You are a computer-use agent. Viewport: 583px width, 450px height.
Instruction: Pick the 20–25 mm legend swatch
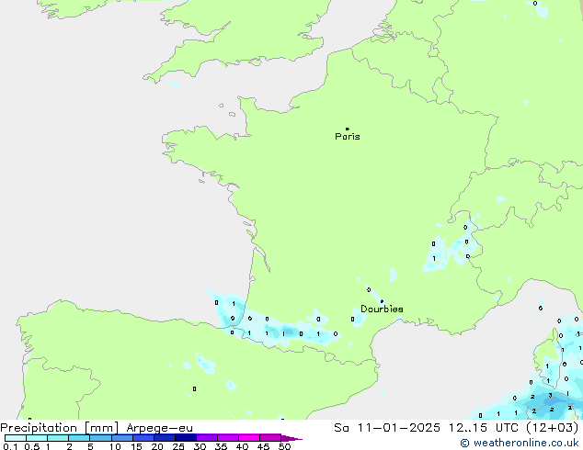[x=164, y=438]
